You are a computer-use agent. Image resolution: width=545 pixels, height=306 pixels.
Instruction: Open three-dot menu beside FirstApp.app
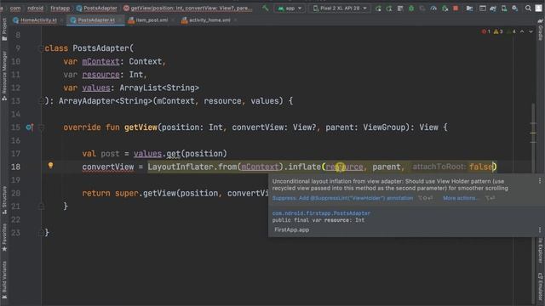[x=539, y=229]
